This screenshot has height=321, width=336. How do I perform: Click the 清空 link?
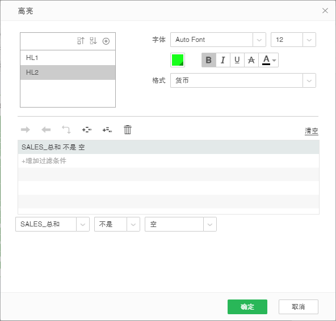click(x=312, y=131)
